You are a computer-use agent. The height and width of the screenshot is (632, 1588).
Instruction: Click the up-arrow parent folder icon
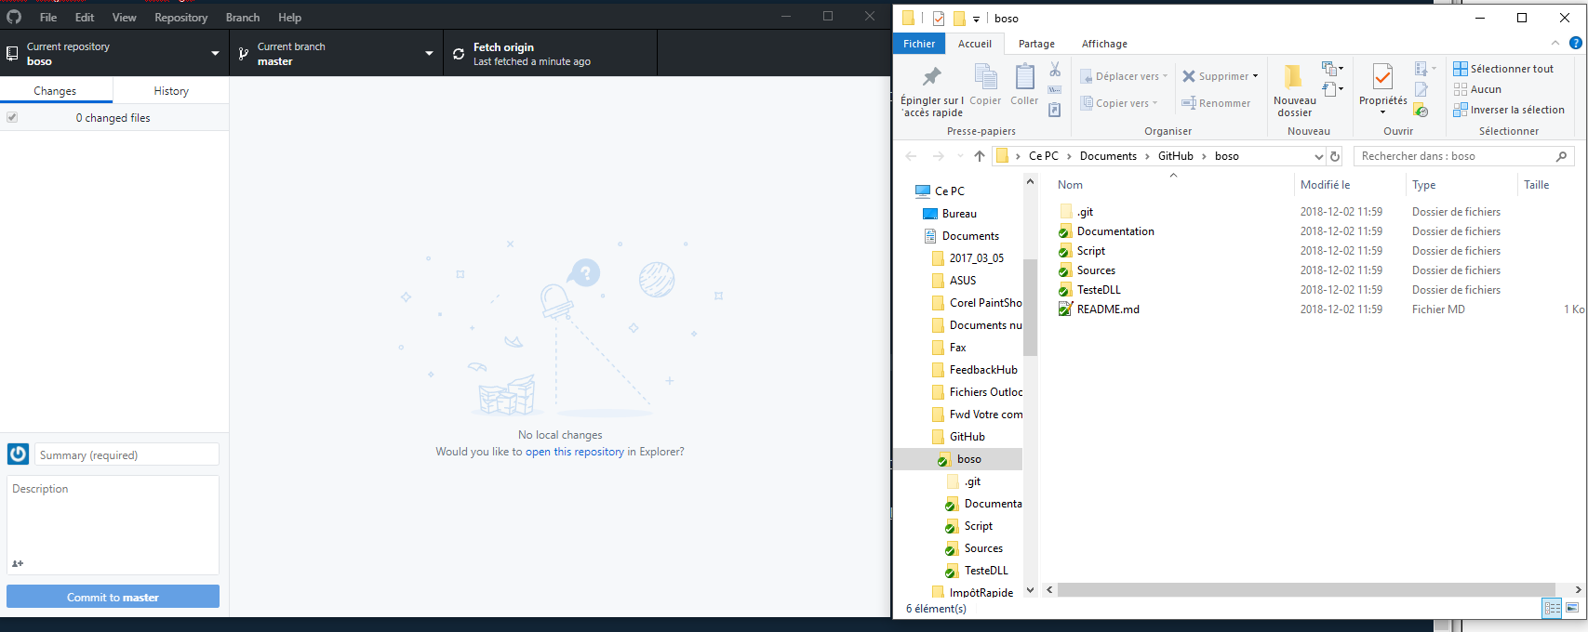(980, 156)
